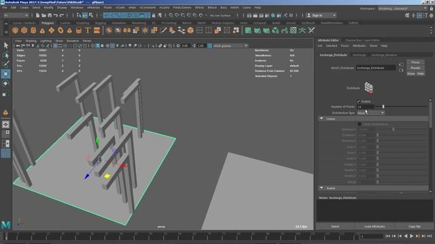Viewport: 435px width, 244px height.
Task: Click the four-view layout icon
Action: coord(5,134)
